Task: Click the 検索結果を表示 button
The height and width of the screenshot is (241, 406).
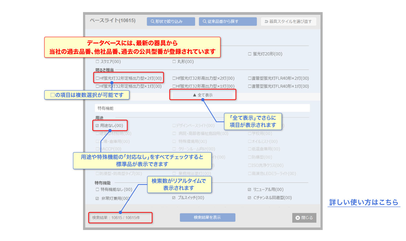Action: (x=207, y=217)
